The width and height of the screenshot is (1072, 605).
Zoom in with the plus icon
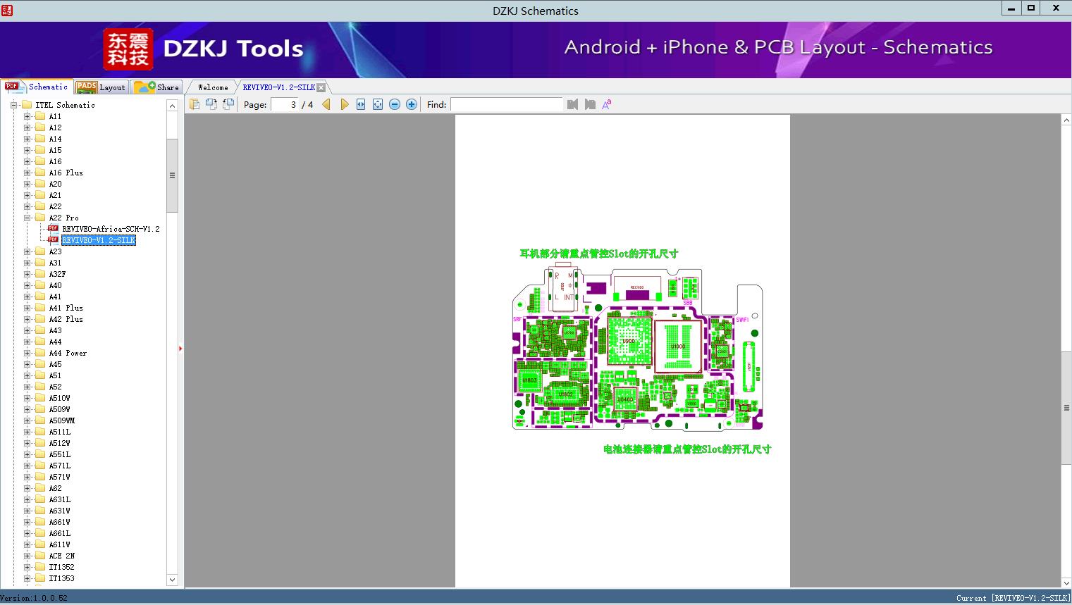click(412, 104)
